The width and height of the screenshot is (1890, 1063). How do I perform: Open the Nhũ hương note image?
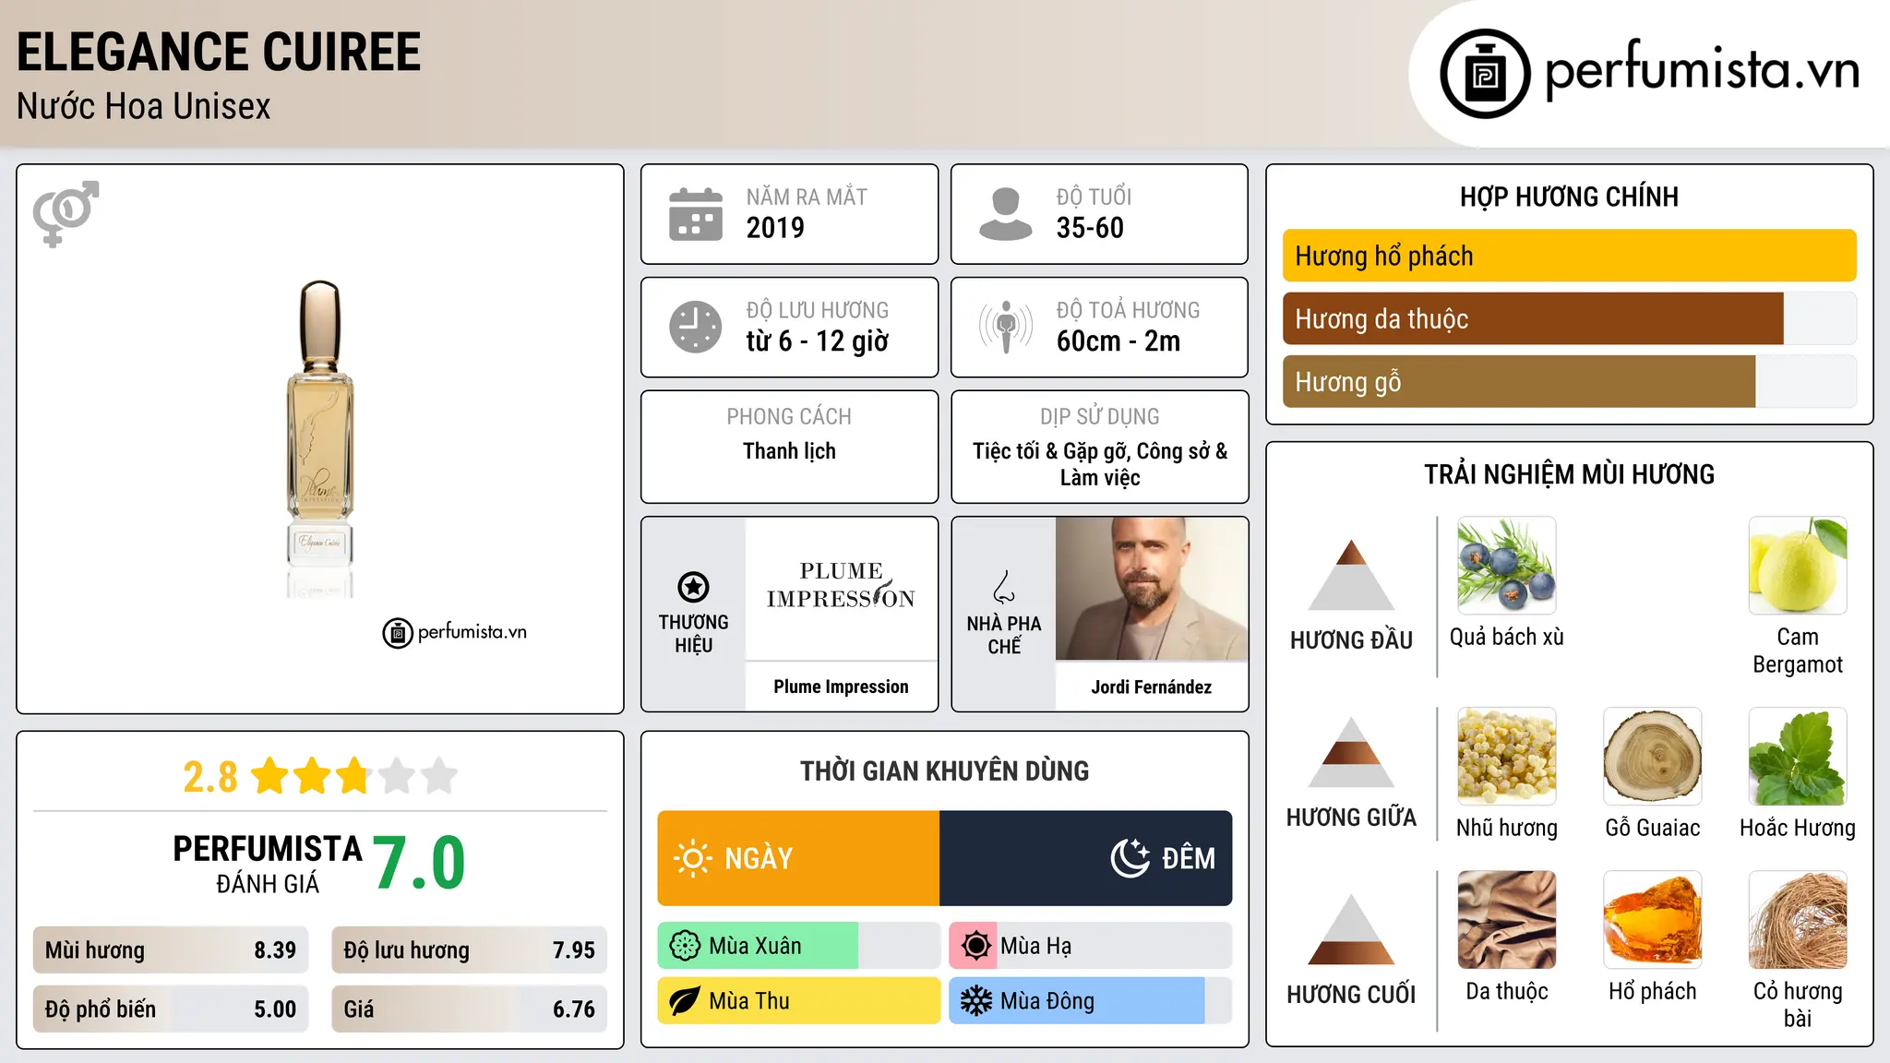pyautogui.click(x=1506, y=757)
